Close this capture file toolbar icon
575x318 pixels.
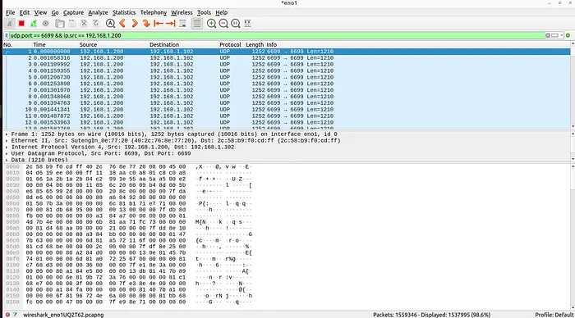[x=84, y=24]
